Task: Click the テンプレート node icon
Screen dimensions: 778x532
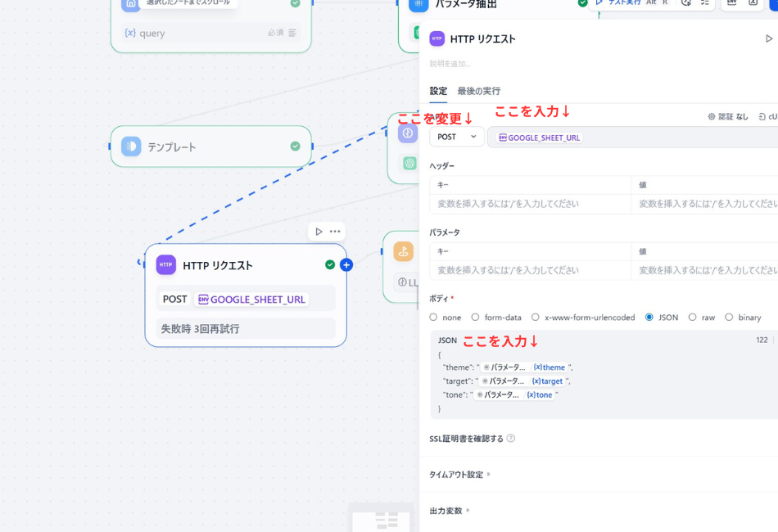Action: point(131,147)
